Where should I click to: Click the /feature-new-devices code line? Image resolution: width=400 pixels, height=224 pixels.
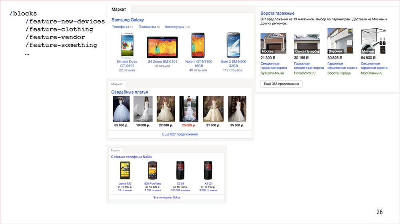click(65, 22)
